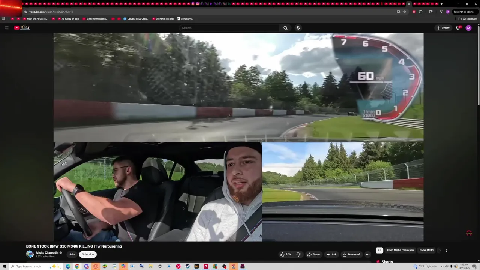The height and width of the screenshot is (270, 480).
Task: Click the browser address bar URL
Action: coord(51,12)
